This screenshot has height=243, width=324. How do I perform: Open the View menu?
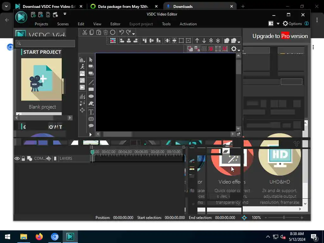[x=97, y=24]
